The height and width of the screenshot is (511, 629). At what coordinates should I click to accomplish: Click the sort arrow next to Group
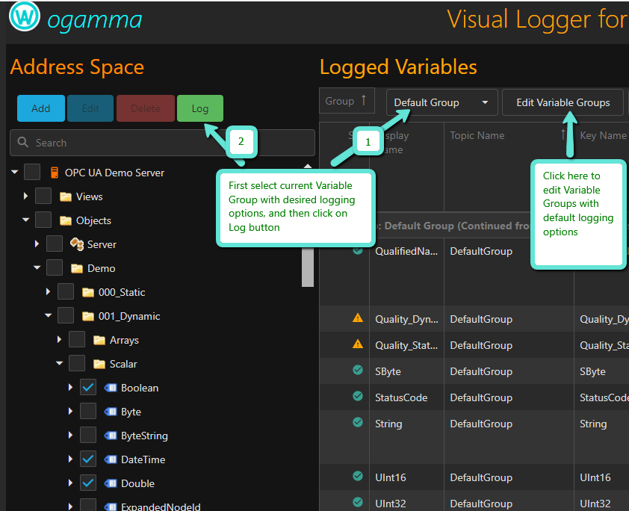[x=364, y=101]
